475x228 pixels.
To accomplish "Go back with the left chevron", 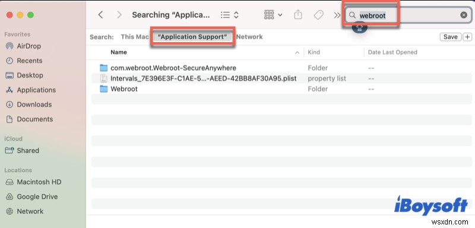I will click(x=100, y=15).
